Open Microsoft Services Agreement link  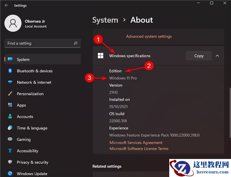[136, 143]
